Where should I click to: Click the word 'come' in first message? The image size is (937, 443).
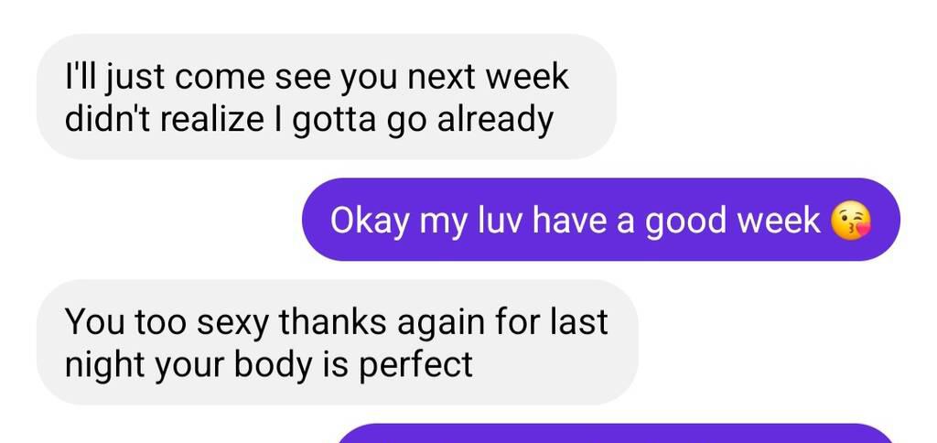[220, 78]
